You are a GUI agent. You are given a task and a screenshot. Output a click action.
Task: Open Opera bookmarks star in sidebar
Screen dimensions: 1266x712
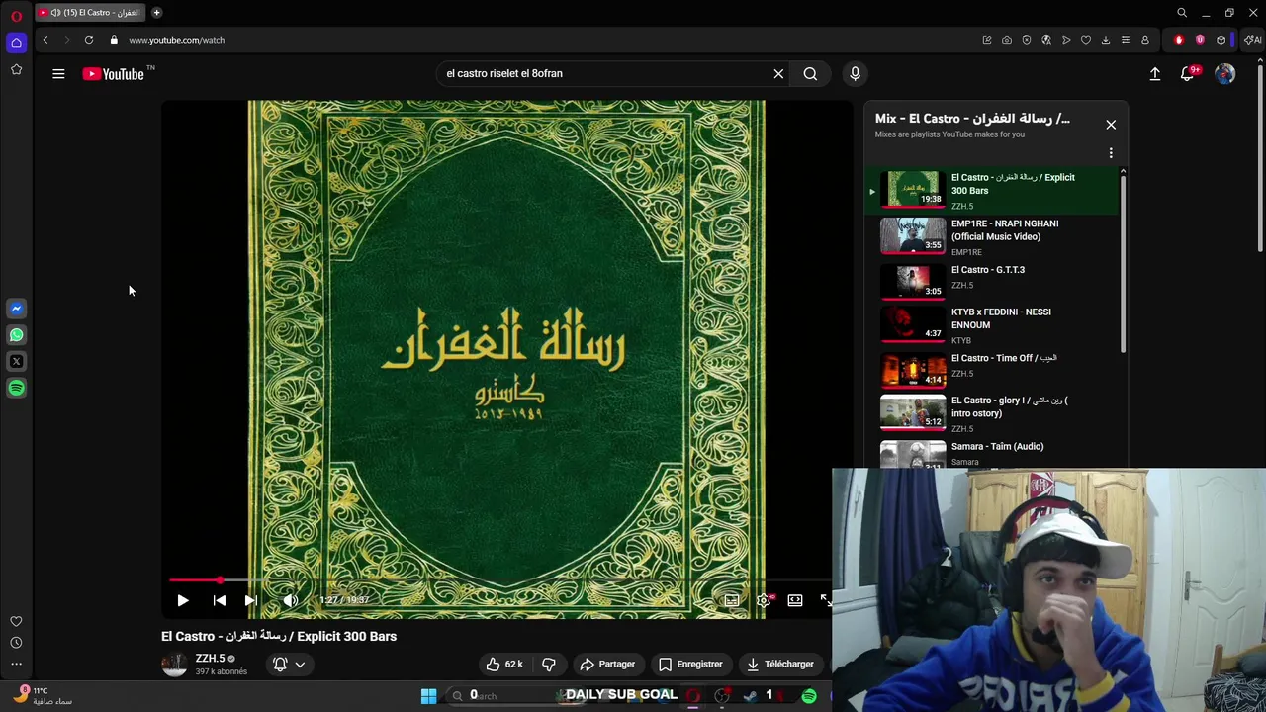(x=16, y=69)
